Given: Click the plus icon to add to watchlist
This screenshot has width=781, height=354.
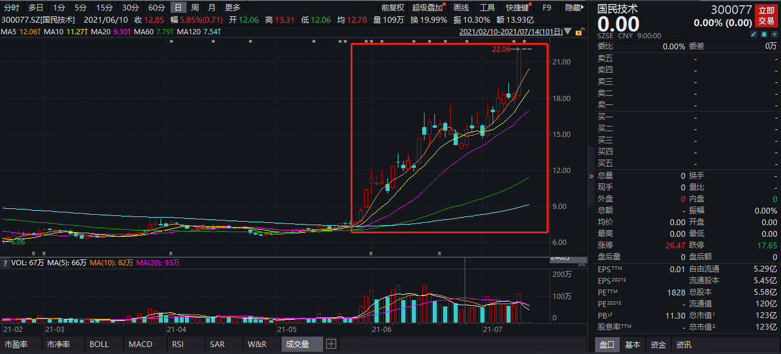Looking at the screenshot, I should (774, 35).
